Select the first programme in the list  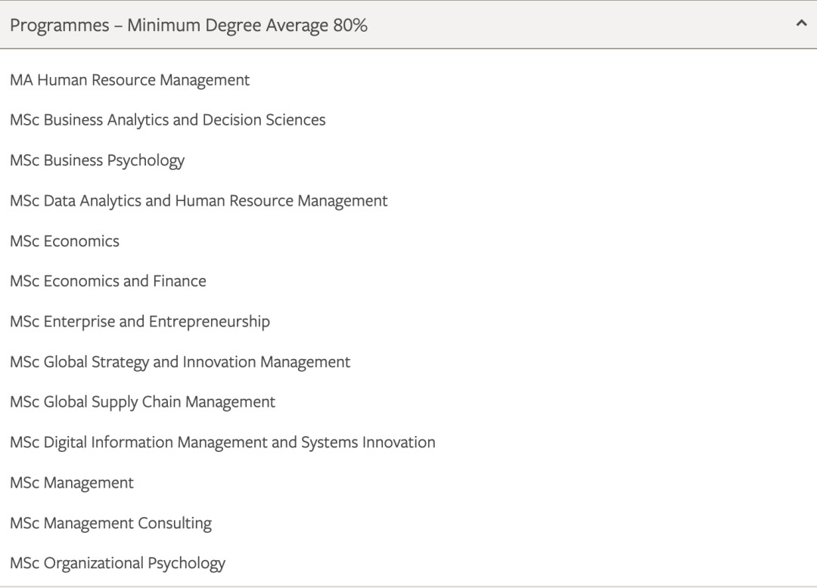[129, 79]
